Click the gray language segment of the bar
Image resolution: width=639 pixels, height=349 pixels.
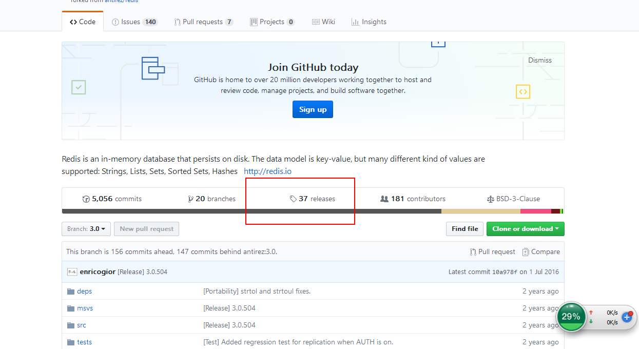click(x=251, y=211)
